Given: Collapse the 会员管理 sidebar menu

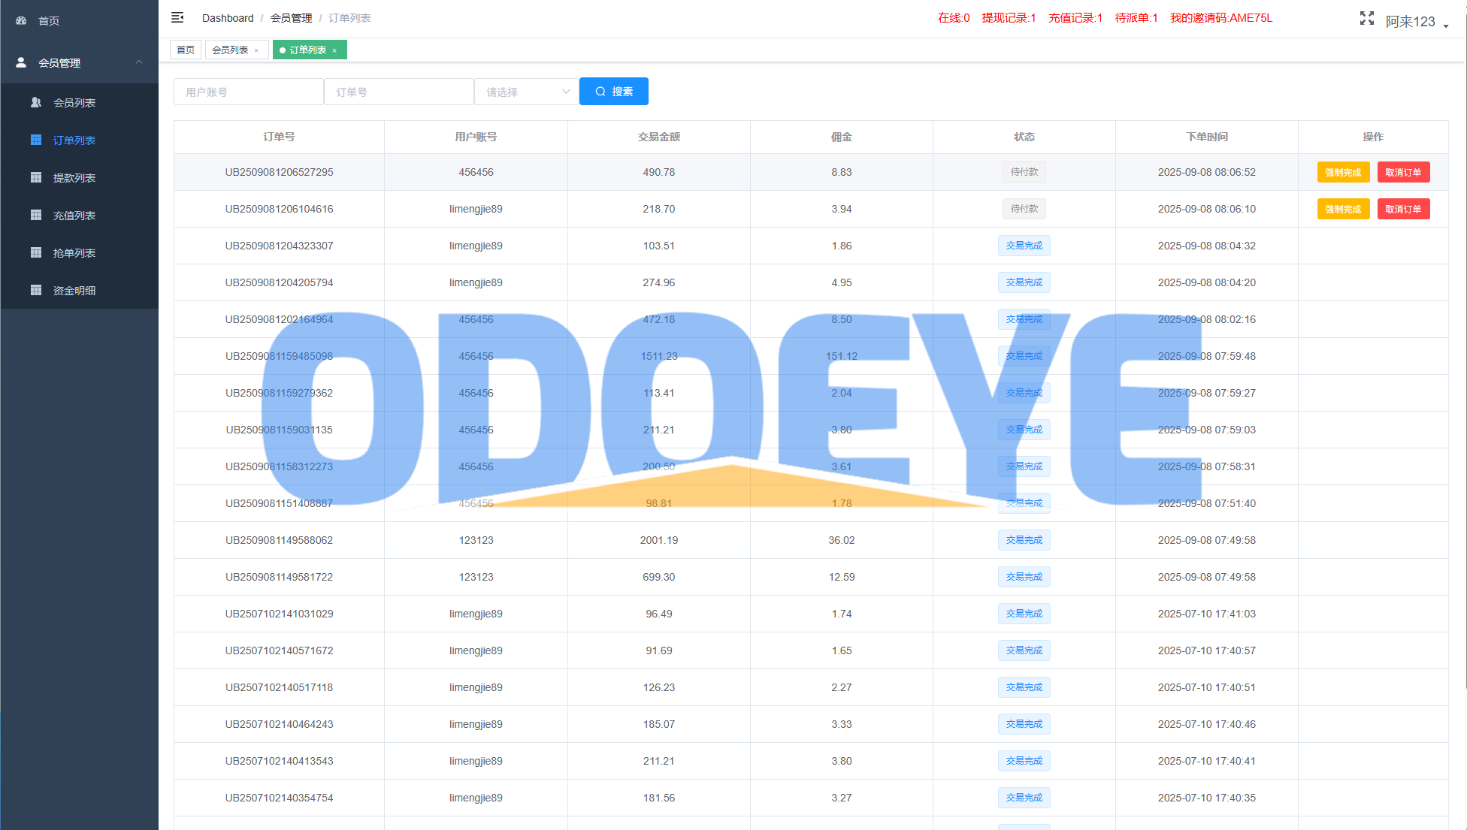Looking at the screenshot, I should [x=139, y=62].
